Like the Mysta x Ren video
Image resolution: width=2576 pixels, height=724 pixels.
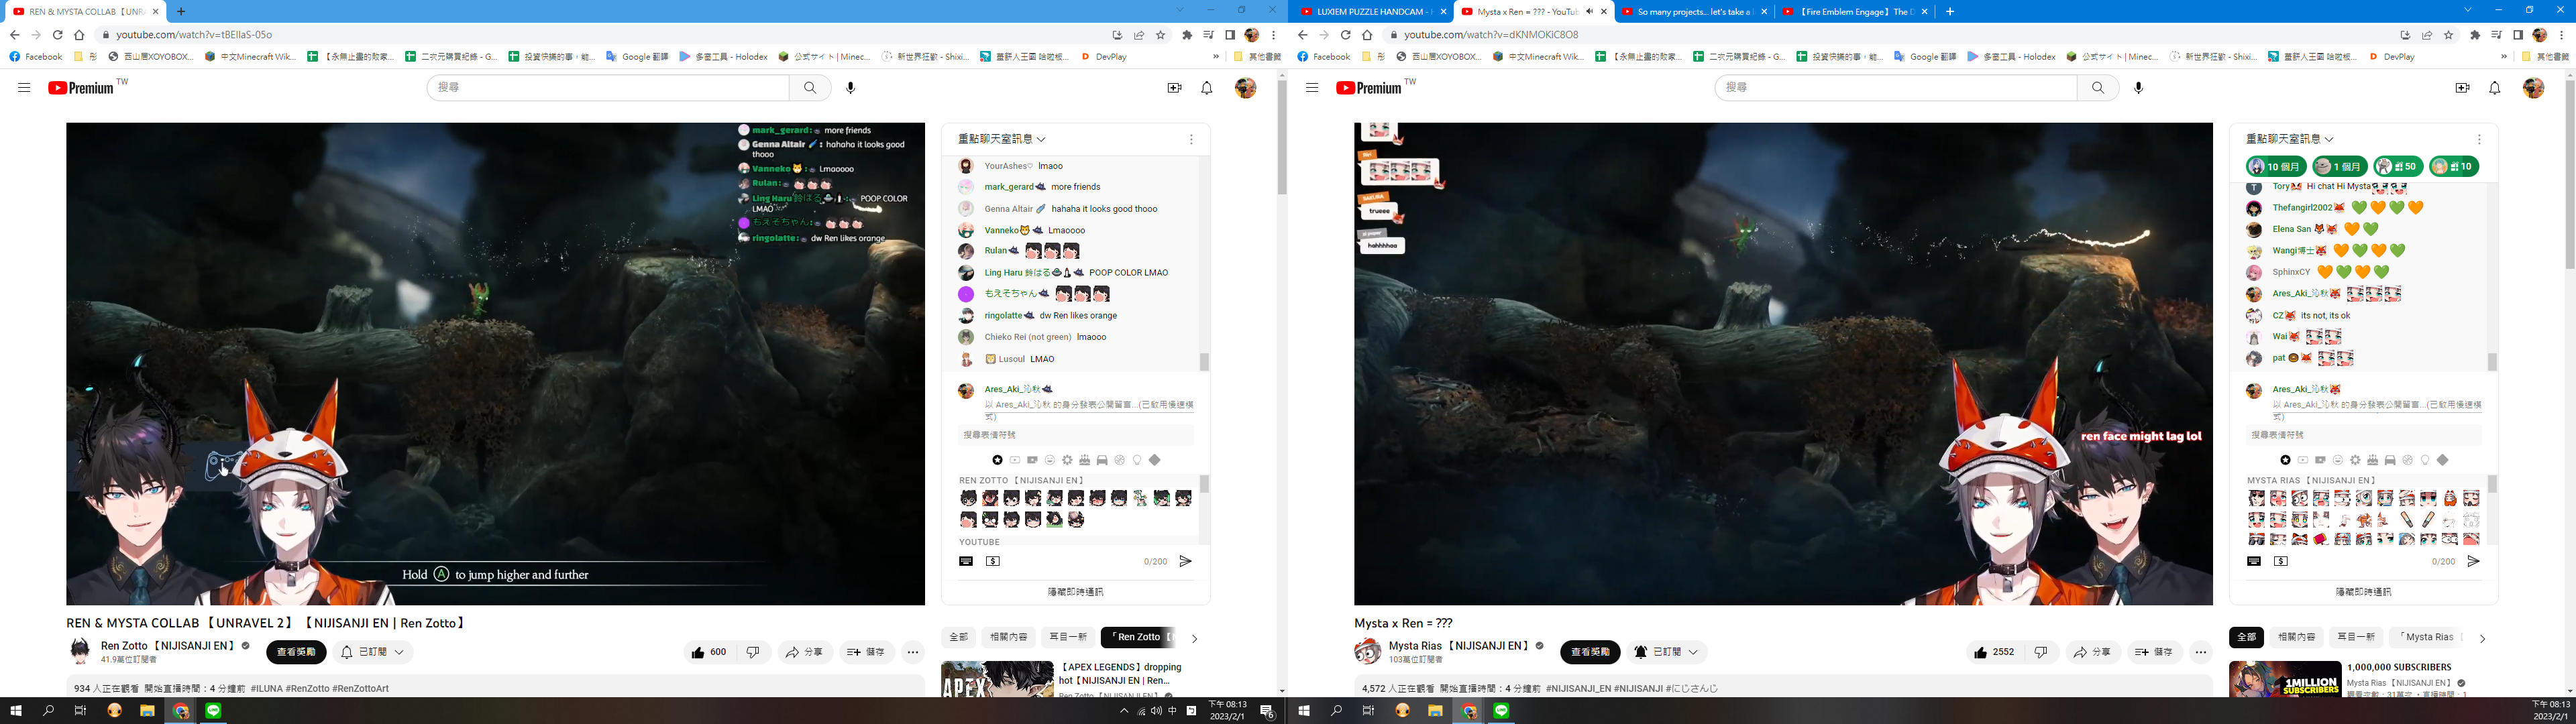click(1995, 652)
